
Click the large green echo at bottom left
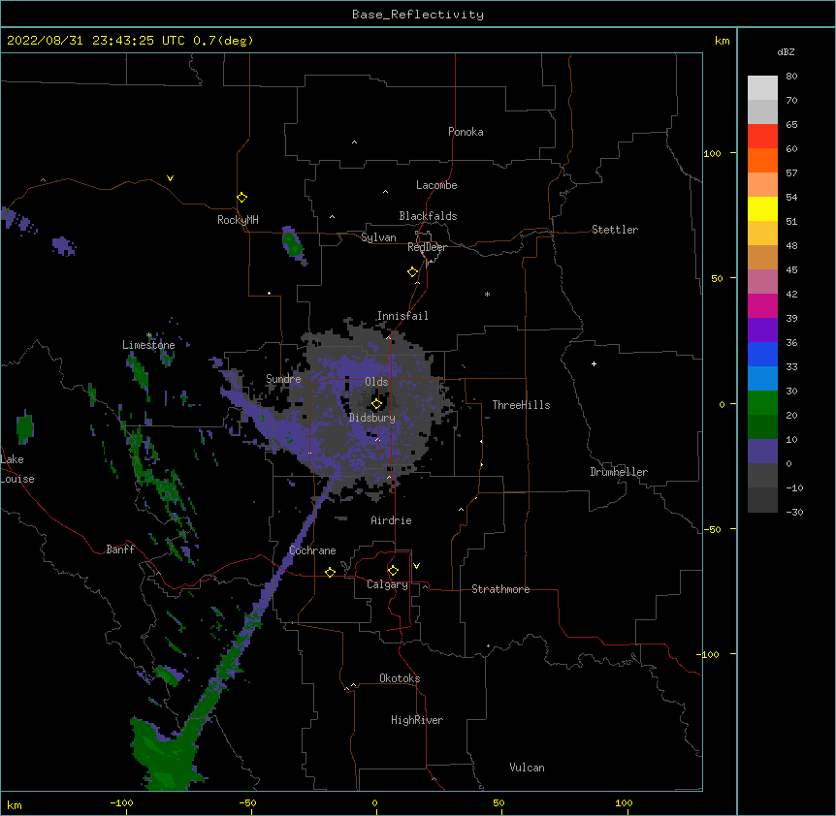[x=167, y=754]
